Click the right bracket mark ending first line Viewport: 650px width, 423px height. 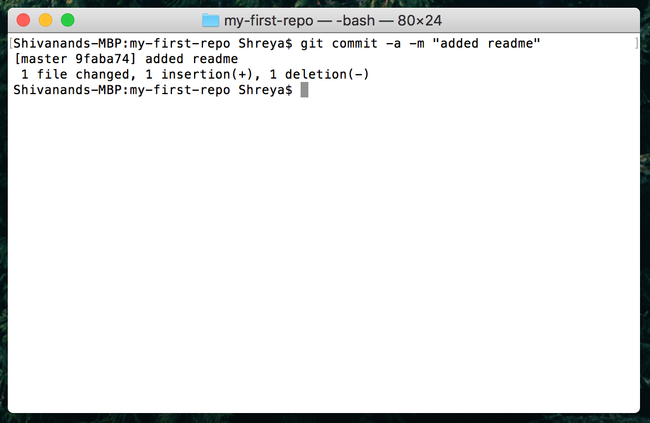[x=636, y=43]
